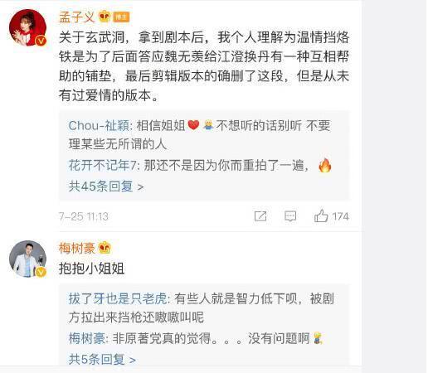Open 梅树豪's profile avatar
The width and height of the screenshot is (428, 373).
pos(27,259)
